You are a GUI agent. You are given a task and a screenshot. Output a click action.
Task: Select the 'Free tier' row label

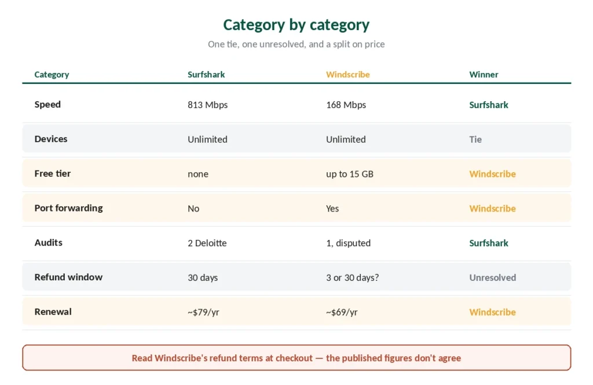coord(53,173)
